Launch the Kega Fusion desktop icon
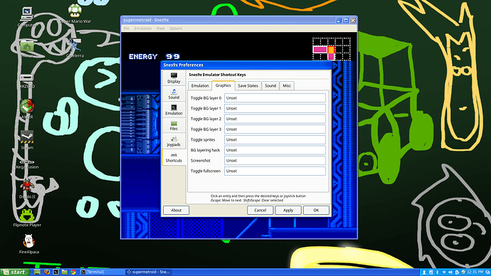The width and height of the screenshot is (491, 276). (x=27, y=164)
